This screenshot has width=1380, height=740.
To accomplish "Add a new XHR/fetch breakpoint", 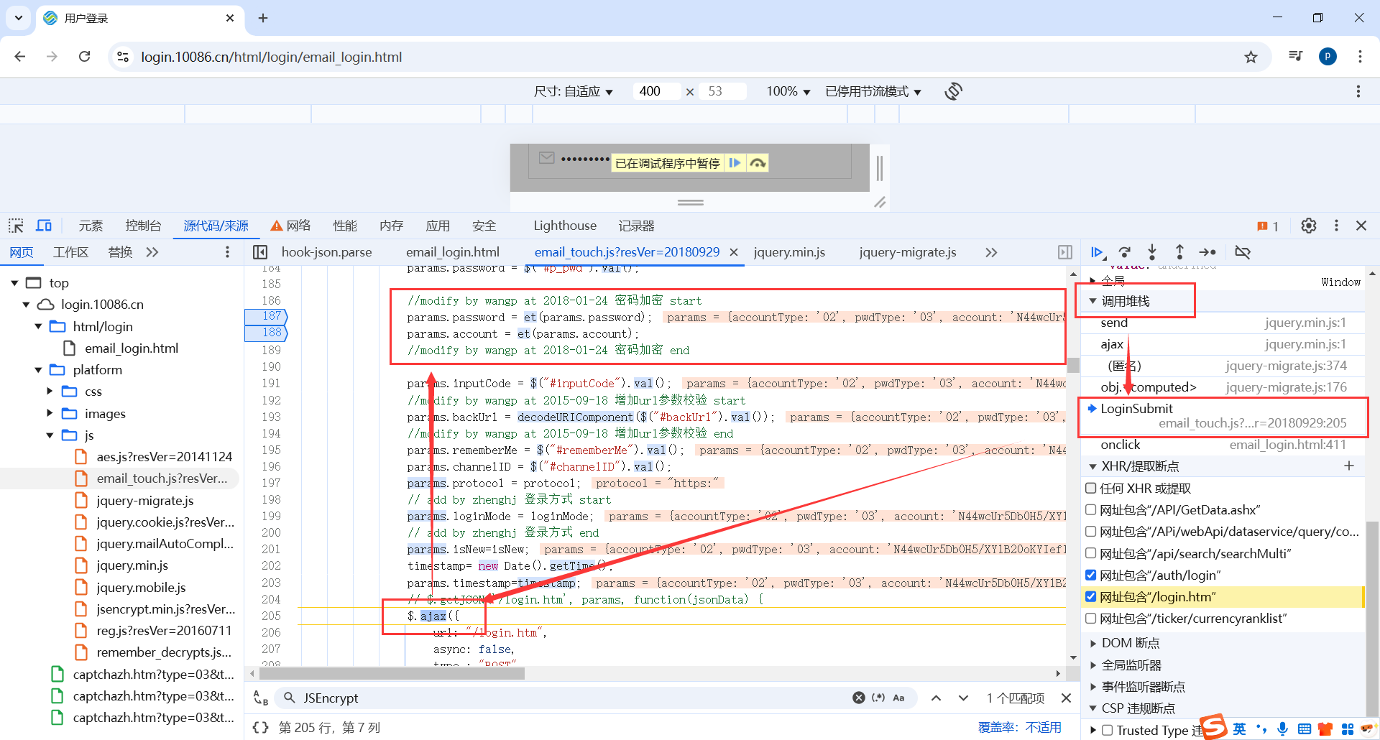I will pyautogui.click(x=1349, y=466).
